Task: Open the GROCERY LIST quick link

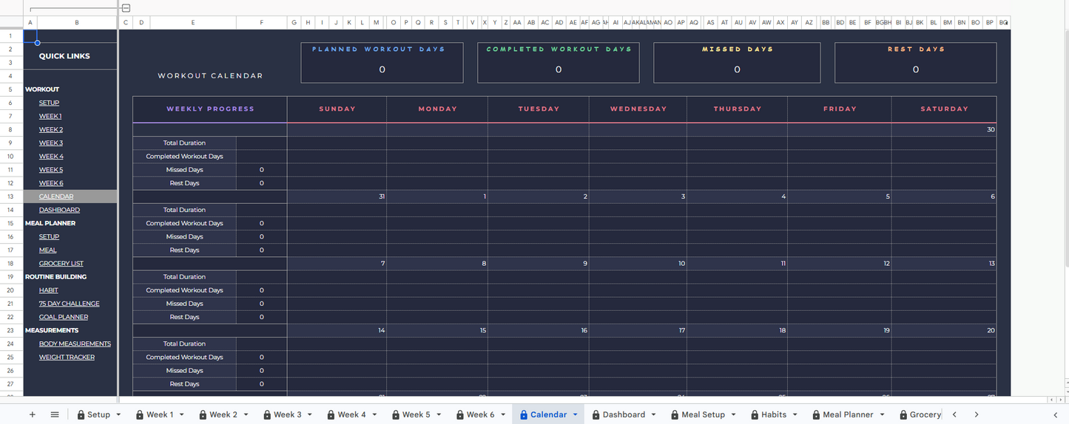Action: coord(61,263)
